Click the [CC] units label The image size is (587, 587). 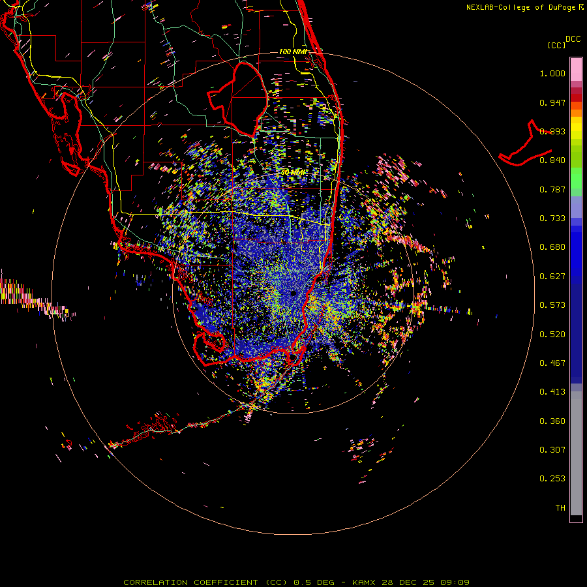(556, 45)
